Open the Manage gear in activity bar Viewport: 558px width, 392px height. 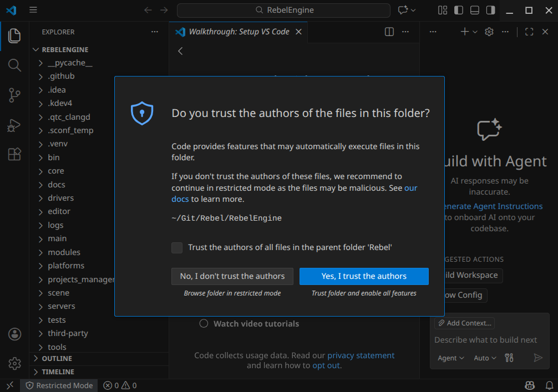click(14, 363)
